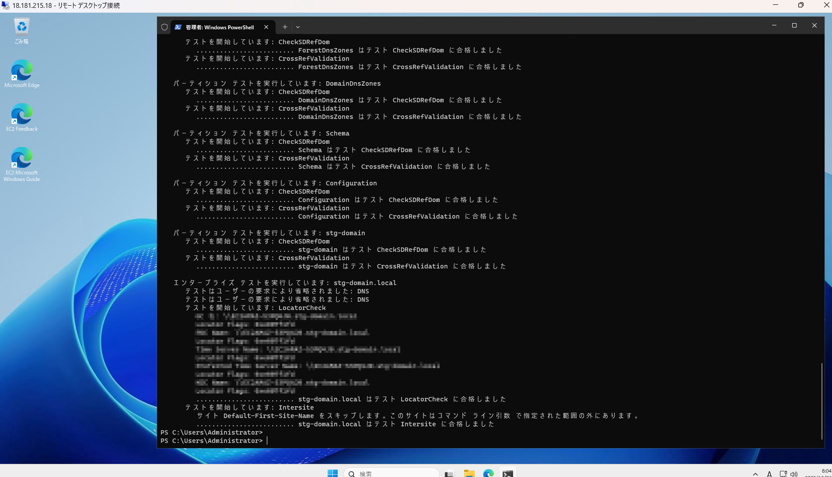Click the network status icon in the tray
Image resolution: width=832 pixels, height=477 pixels.
[x=783, y=474]
